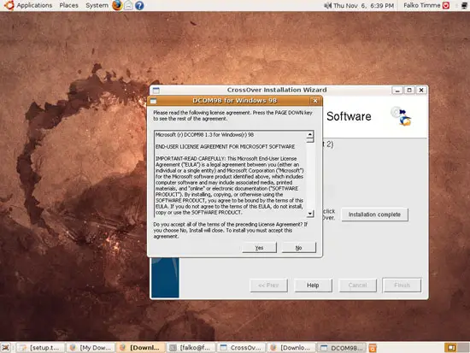Screen dimensions: 470x353
Task: Open the Help question mark icon
Action: pos(139,5)
